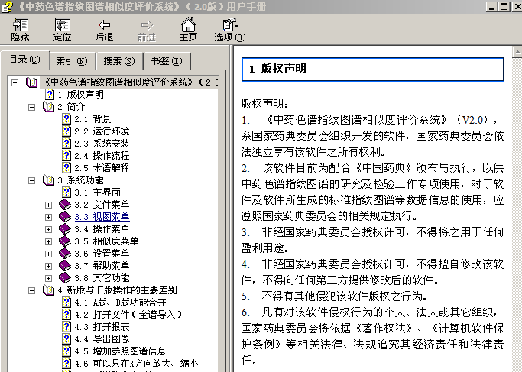Viewport: 522px width, 372px height.
Task: Switch to the 搜索 (Search) tab
Action: tap(119, 61)
